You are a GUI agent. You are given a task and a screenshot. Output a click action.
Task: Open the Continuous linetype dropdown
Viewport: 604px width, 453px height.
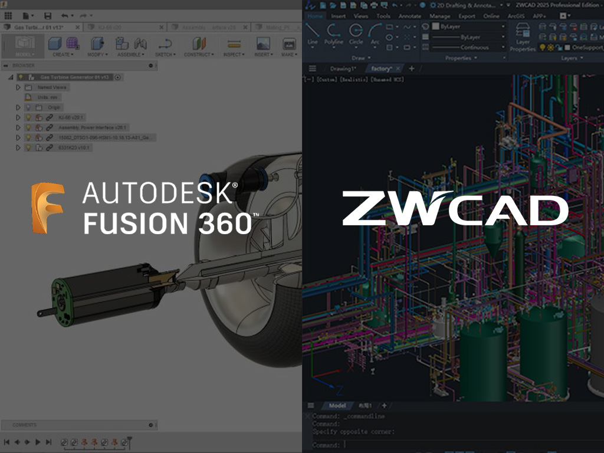click(x=469, y=47)
